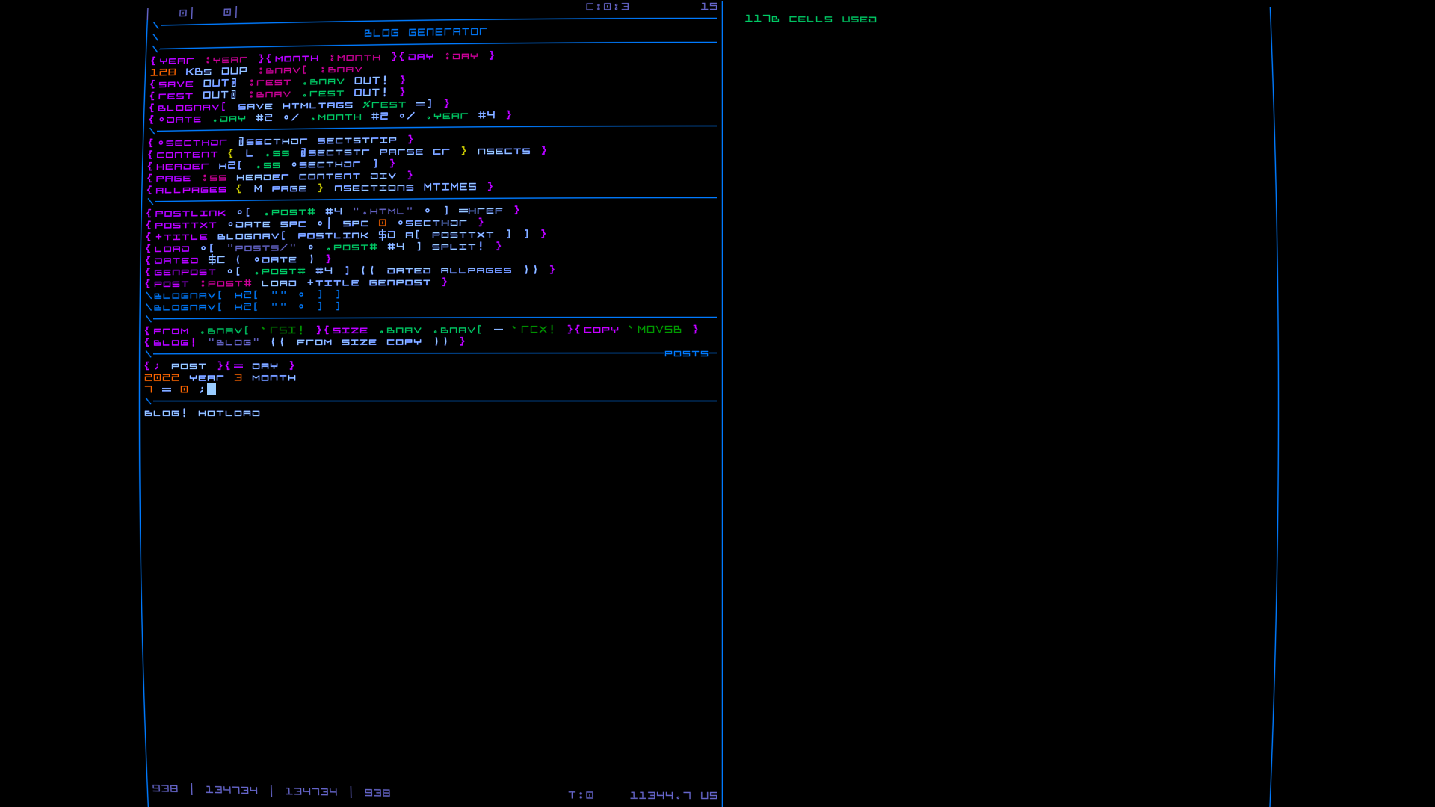Click the pink GENPOST definition name

tap(185, 272)
